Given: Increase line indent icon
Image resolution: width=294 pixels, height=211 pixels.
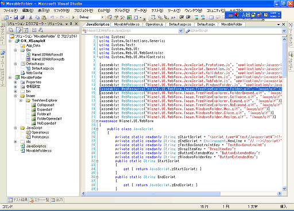Looking at the screenshot, I should pos(188,17).
